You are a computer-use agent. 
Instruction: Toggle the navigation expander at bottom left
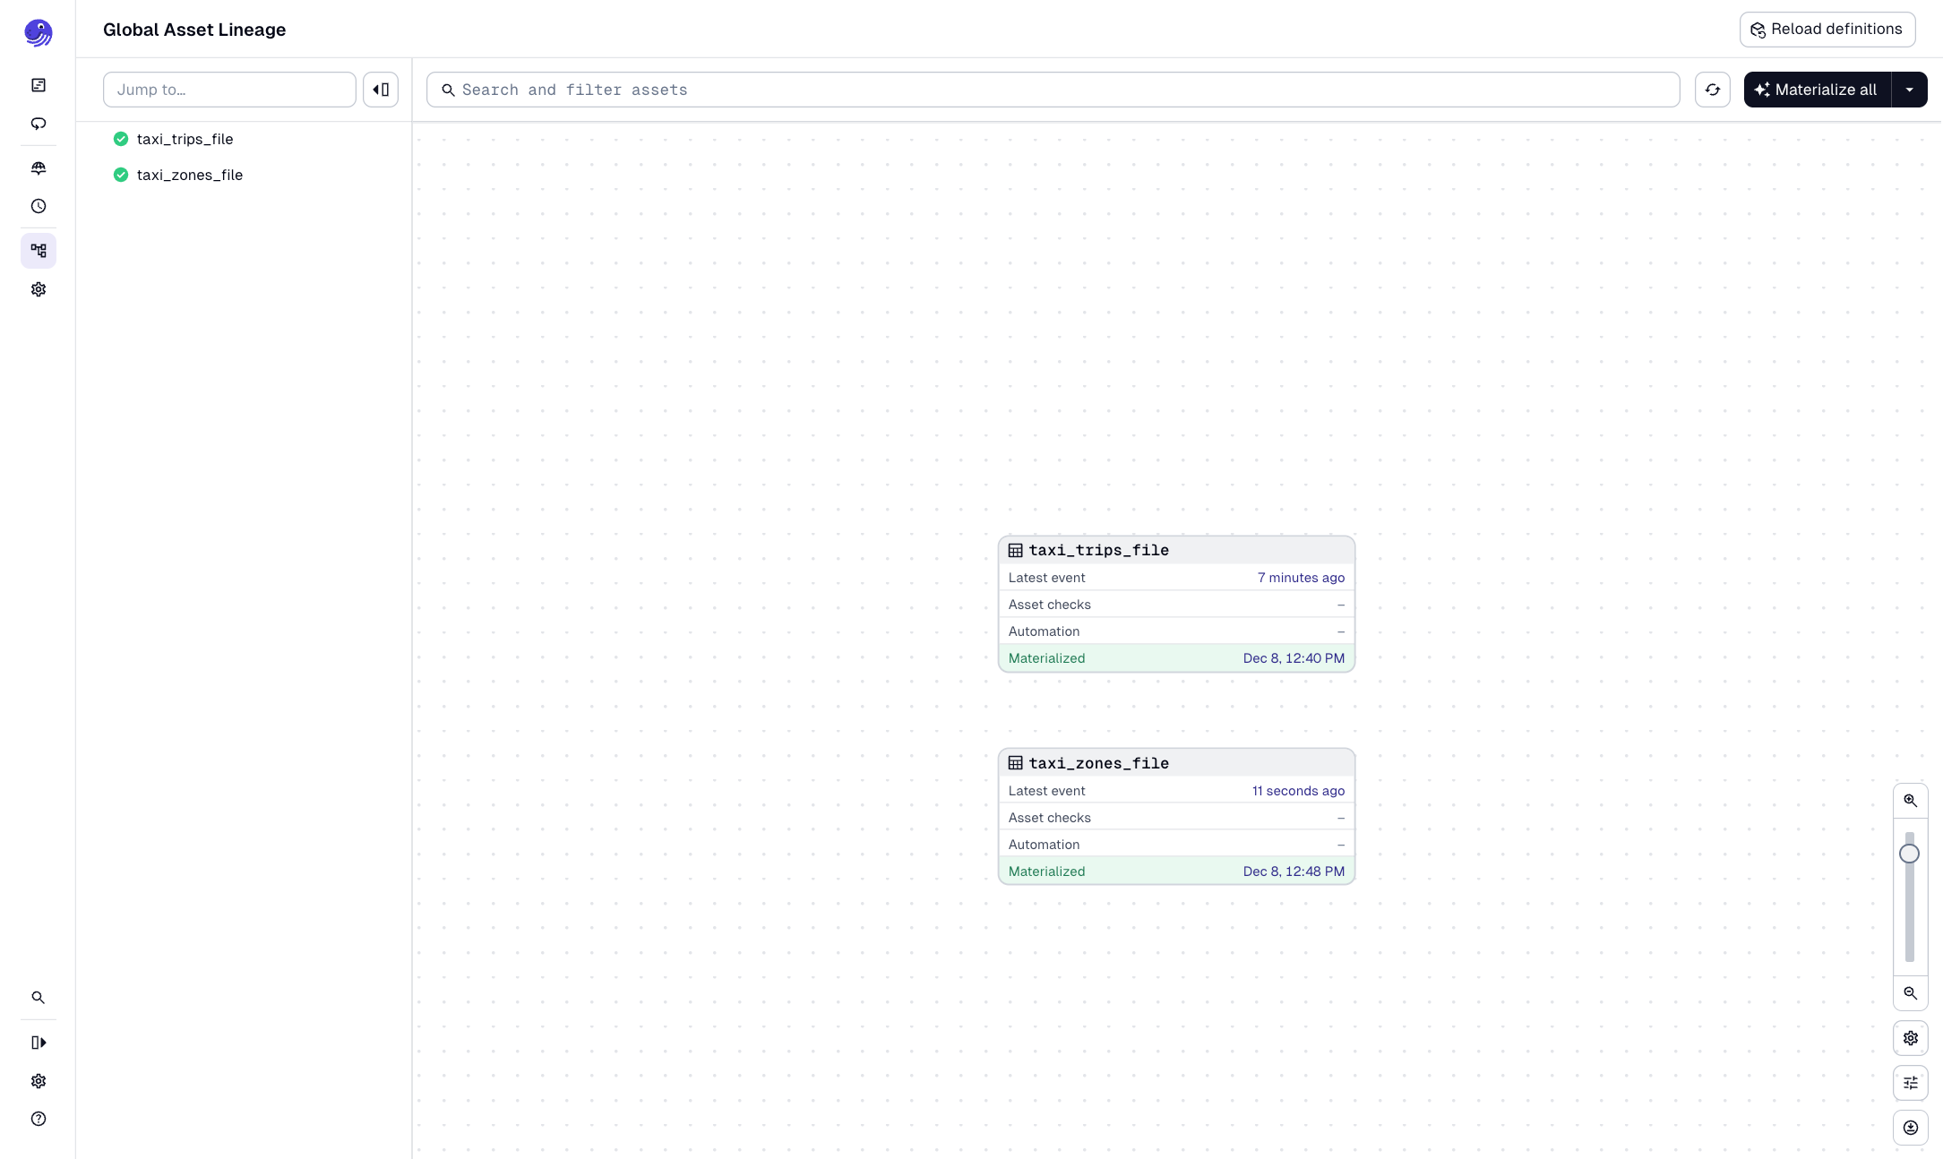coord(38,1042)
